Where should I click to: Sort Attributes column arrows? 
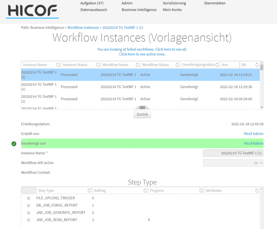pos(257,191)
